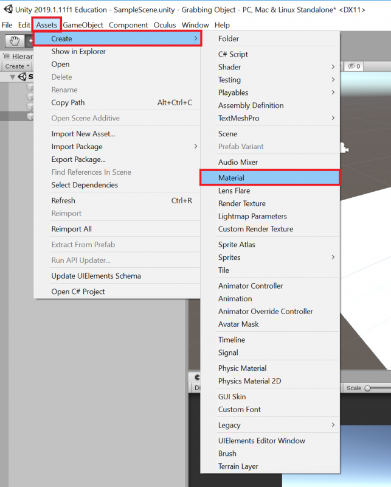Create an Avatar Mask
The width and height of the screenshot is (391, 487).
click(270, 324)
